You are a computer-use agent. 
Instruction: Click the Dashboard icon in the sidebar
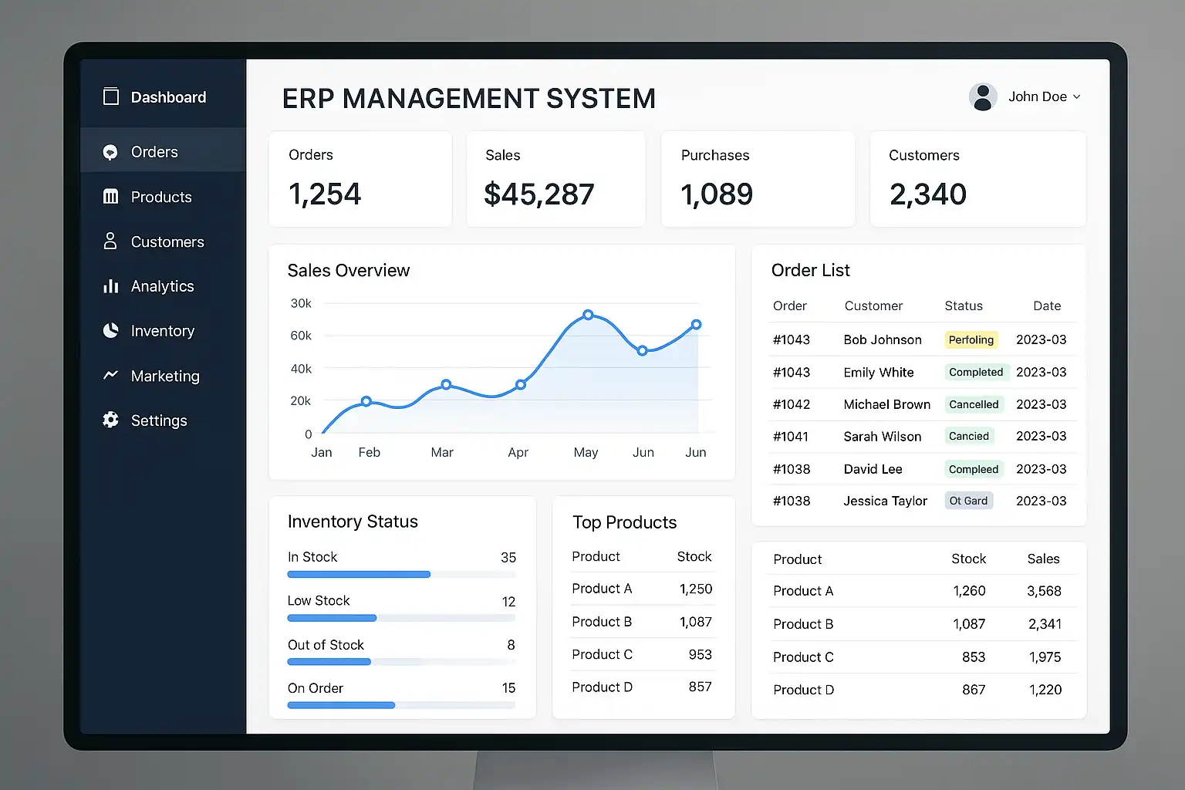coord(111,96)
